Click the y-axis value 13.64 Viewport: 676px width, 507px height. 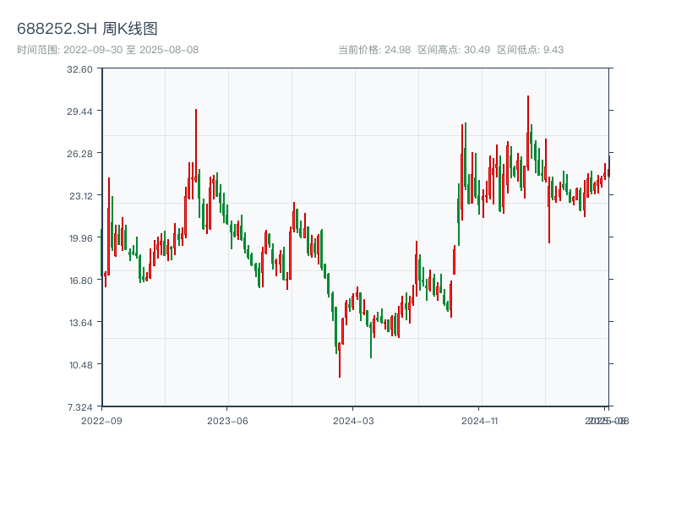coord(80,323)
